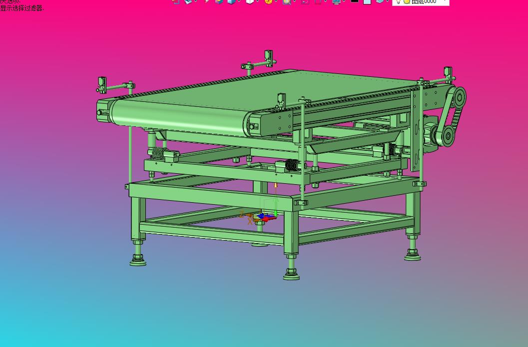Image resolution: width=528 pixels, height=347 pixels.
Task: Click the green axis handle of the triad
Action: 275,207
